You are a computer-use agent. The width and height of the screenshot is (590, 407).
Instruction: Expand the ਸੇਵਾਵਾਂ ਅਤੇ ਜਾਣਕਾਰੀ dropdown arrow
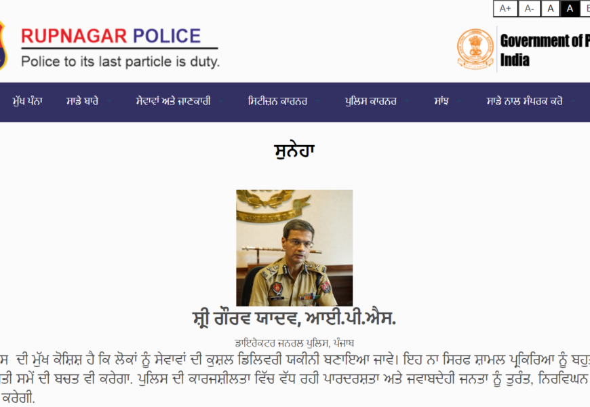pyautogui.click(x=221, y=101)
